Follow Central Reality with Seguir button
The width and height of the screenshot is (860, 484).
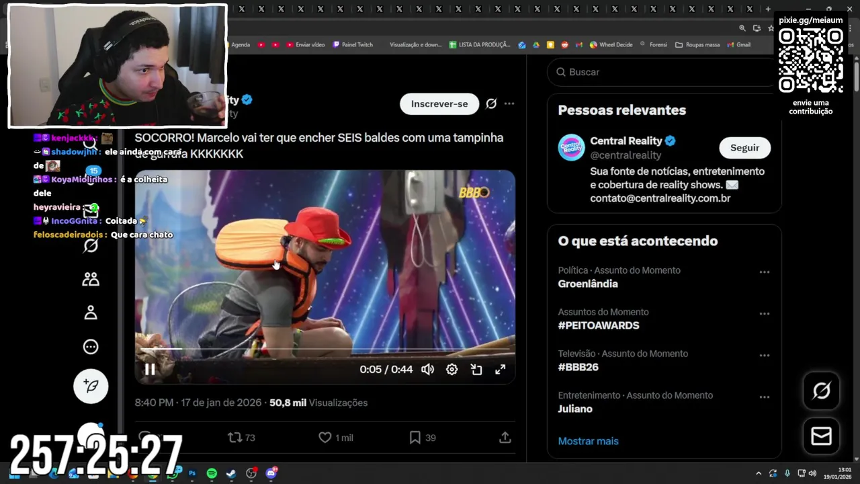tap(744, 147)
